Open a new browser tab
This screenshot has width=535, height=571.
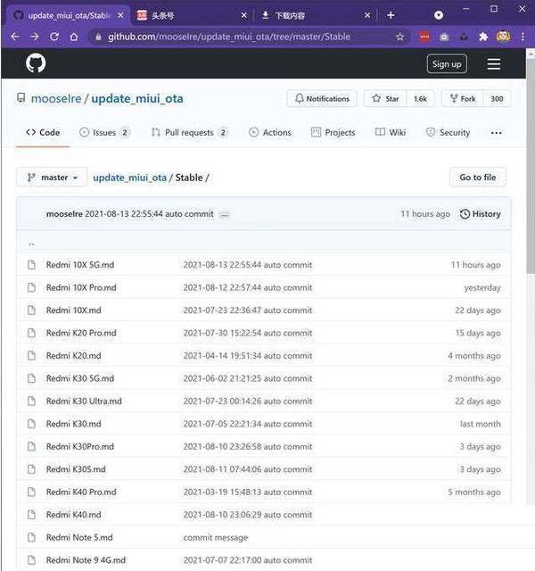pos(390,15)
